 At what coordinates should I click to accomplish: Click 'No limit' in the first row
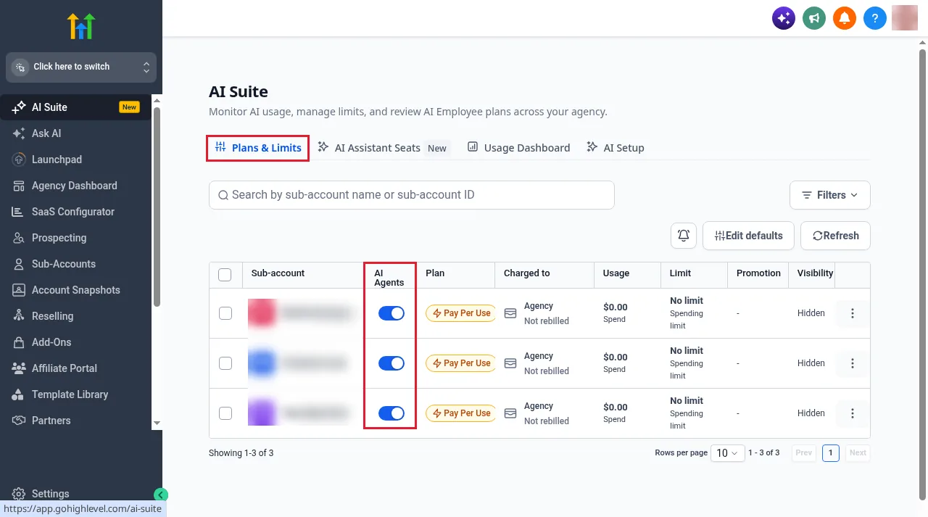pos(687,301)
